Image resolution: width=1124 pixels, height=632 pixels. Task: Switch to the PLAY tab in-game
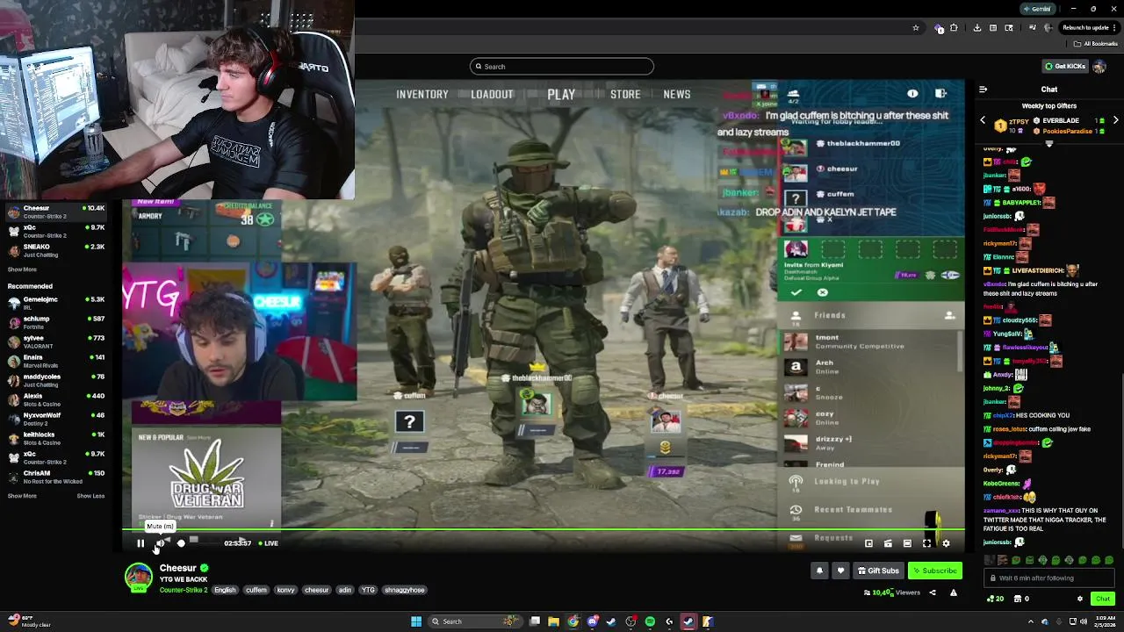[x=561, y=94]
